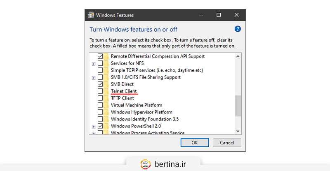
Task: Click the folder icon beside Windows PowerShell 2.0
Action: [x=106, y=126]
